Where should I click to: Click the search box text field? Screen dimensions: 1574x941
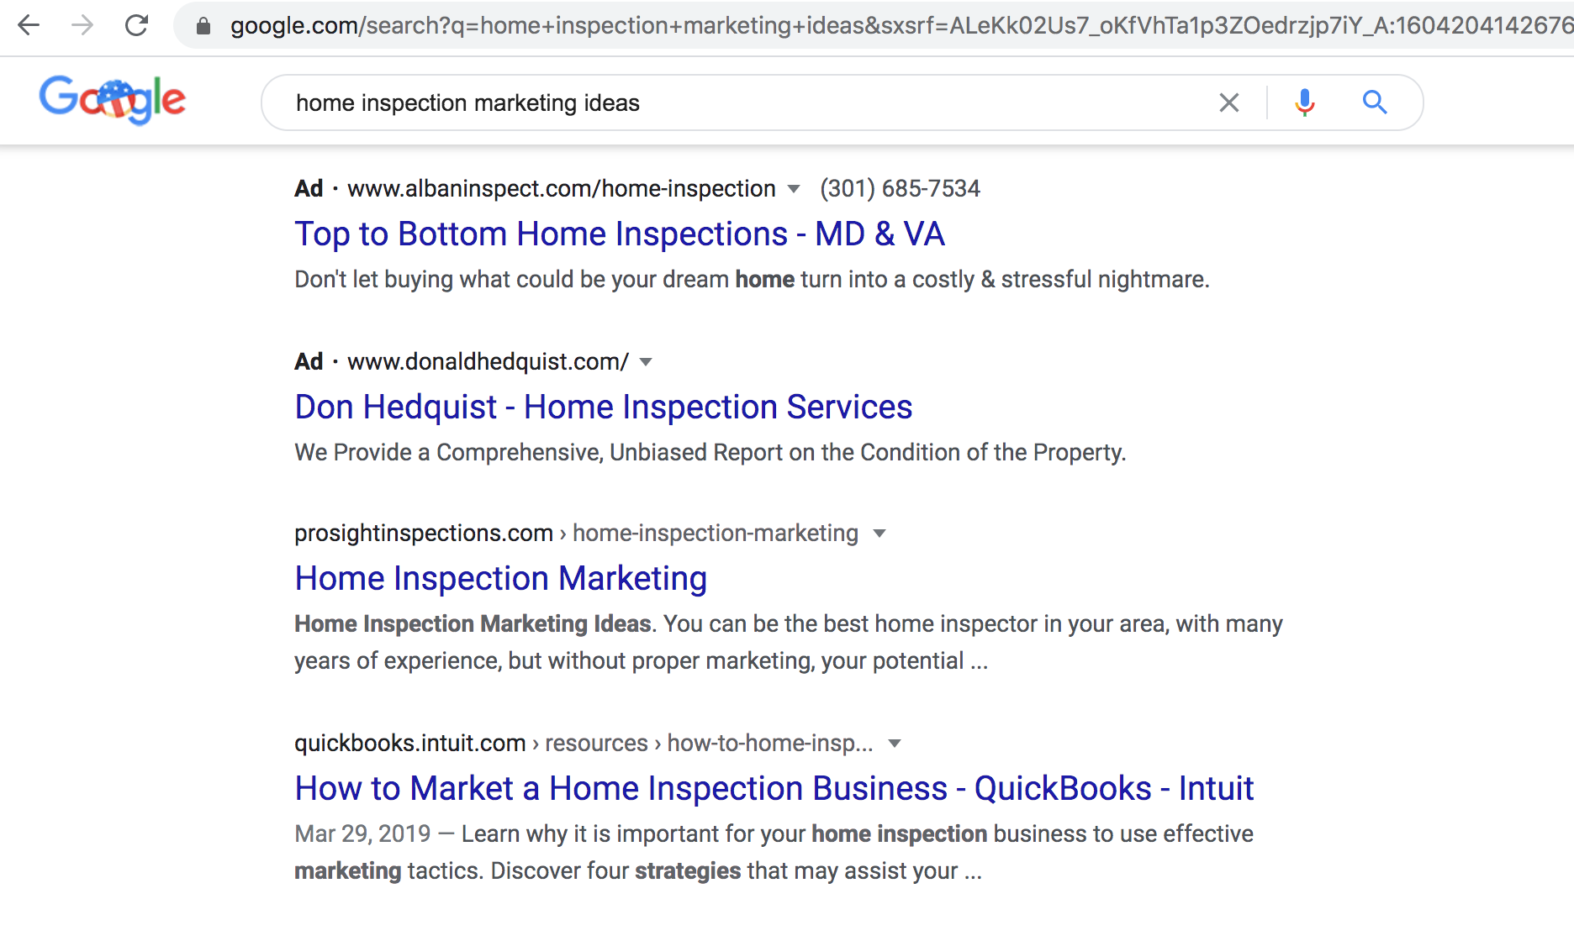740,103
